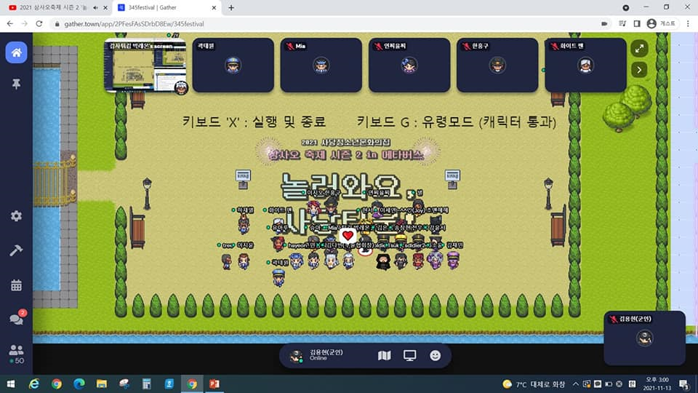The width and height of the screenshot is (698, 393).
Task: Open Calculator from taskbar
Action: [146, 384]
